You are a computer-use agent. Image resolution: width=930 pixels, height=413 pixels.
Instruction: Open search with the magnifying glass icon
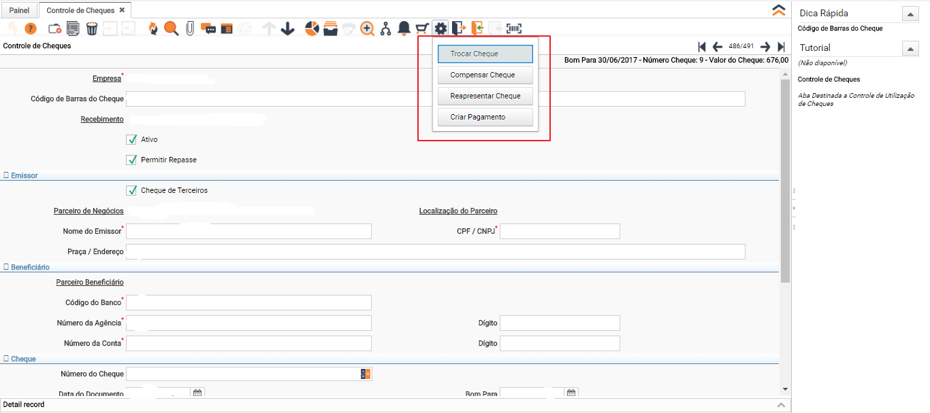click(171, 29)
